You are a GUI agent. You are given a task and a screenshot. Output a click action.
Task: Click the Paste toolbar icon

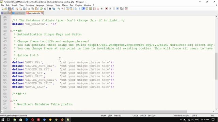coord(36,8)
